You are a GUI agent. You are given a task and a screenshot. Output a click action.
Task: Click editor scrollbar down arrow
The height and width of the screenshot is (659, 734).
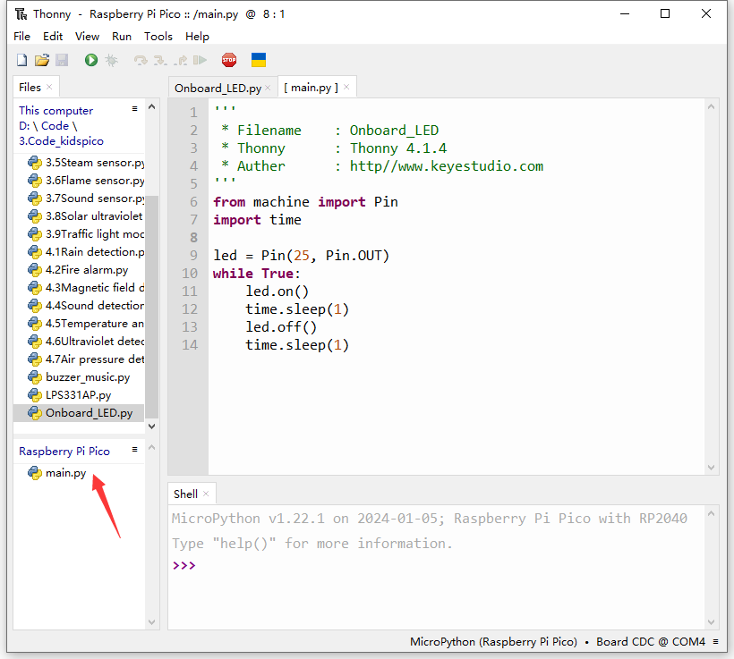click(x=711, y=468)
